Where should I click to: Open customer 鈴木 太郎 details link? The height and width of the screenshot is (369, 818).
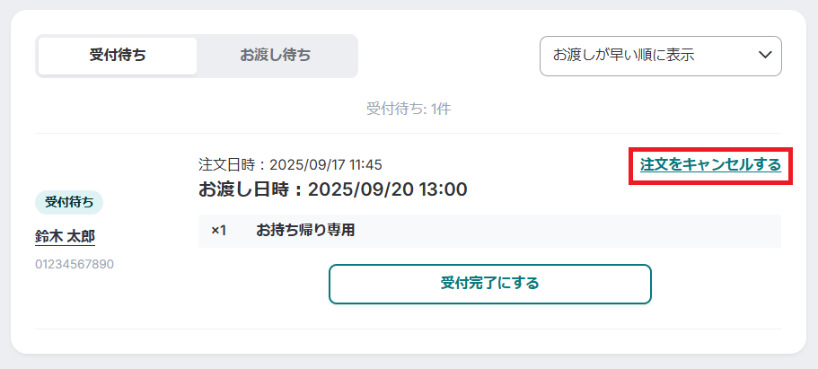[x=66, y=237]
